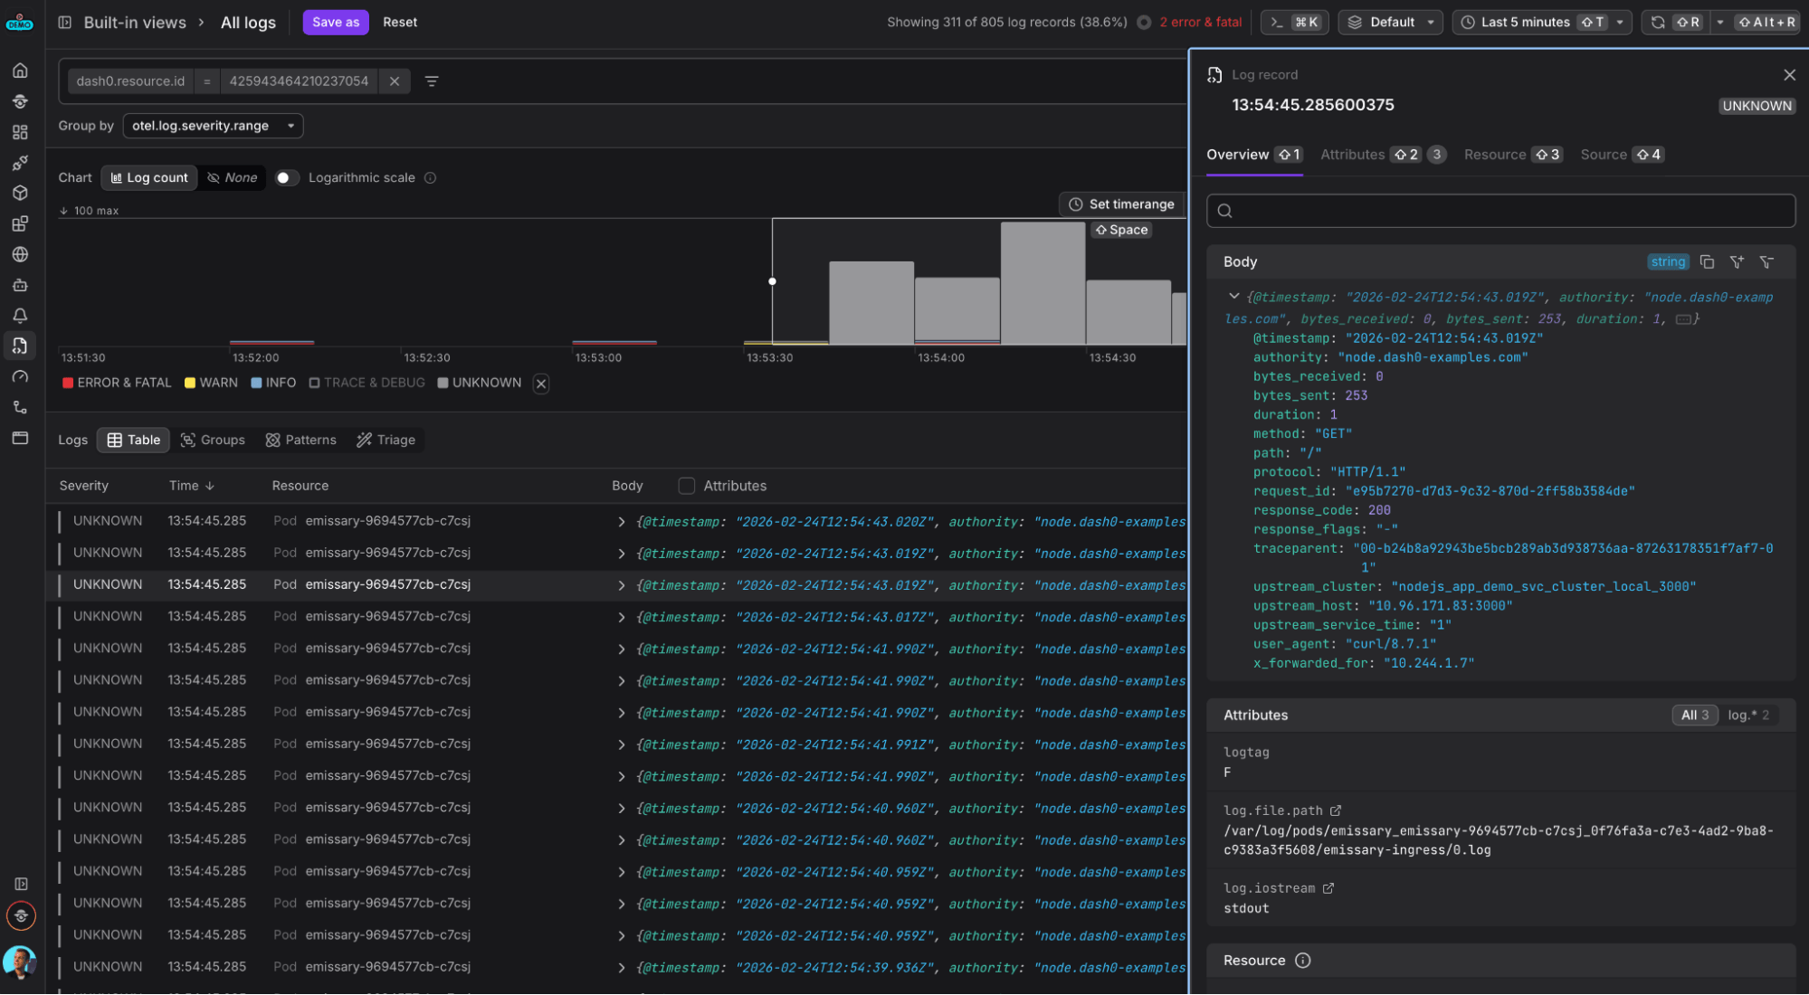Expand body of the 13:54:41.991Z log row
This screenshot has height=995, width=1809.
[621, 744]
